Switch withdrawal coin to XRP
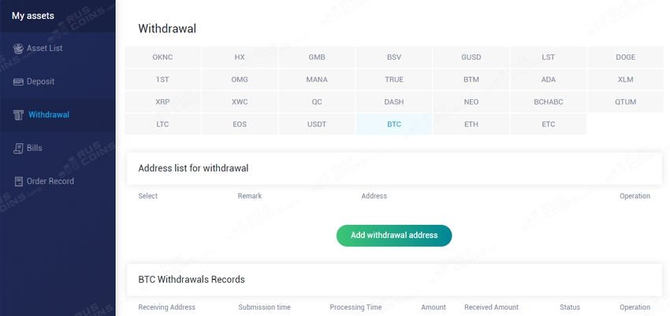Screen dimensions: 670x316 click(x=162, y=102)
